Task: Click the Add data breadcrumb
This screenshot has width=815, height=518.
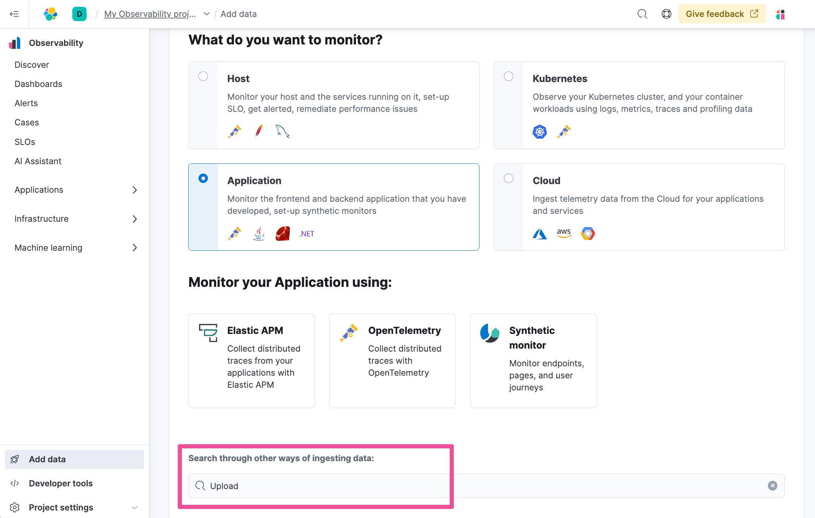Action: point(239,14)
